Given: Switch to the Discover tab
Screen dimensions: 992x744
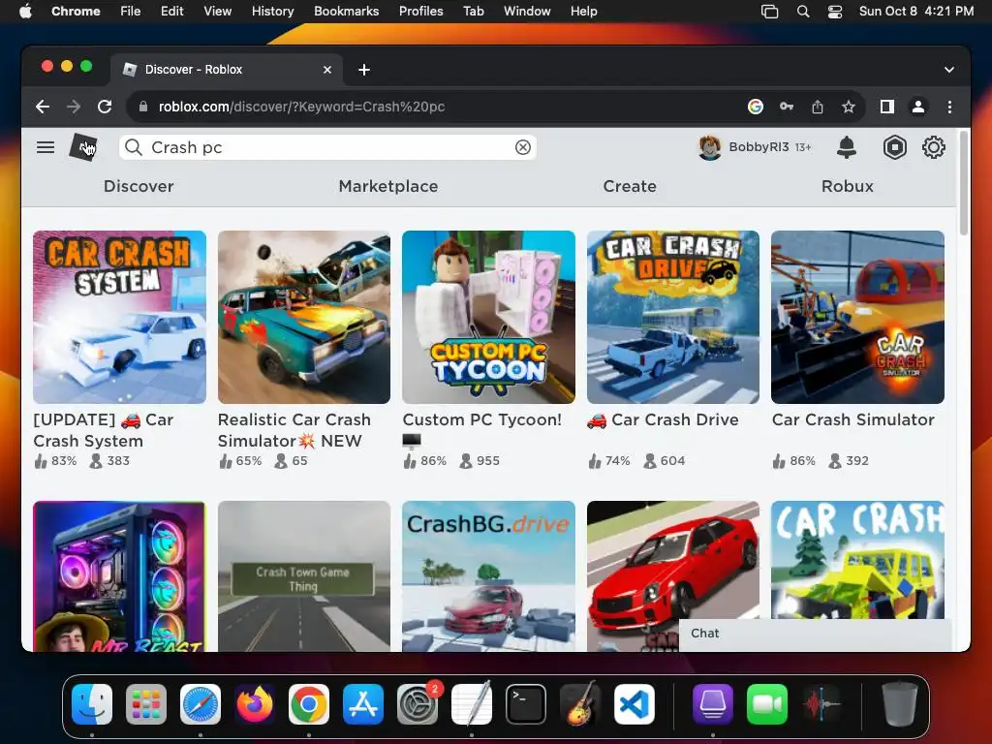Looking at the screenshot, I should click(139, 186).
